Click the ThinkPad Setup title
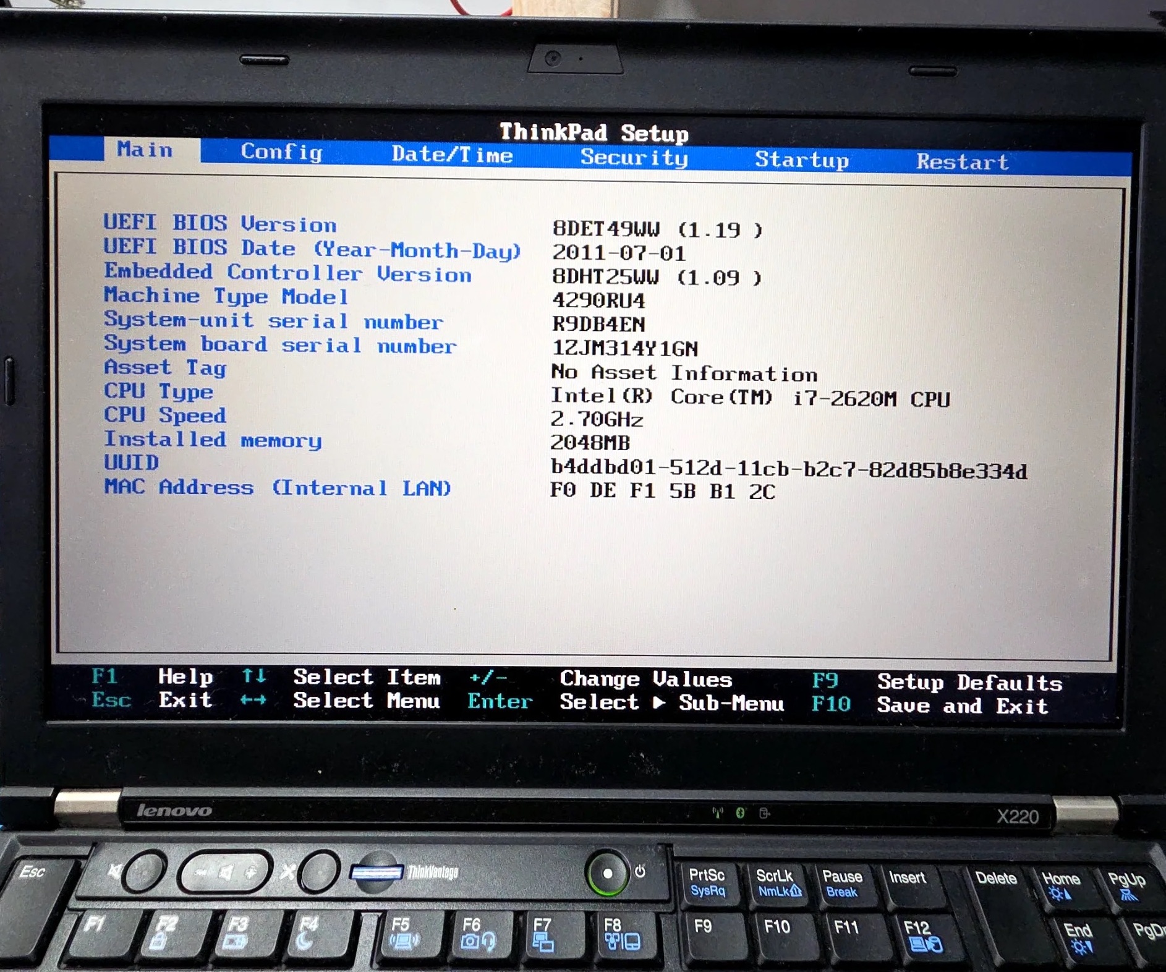This screenshot has width=1166, height=972. [594, 132]
